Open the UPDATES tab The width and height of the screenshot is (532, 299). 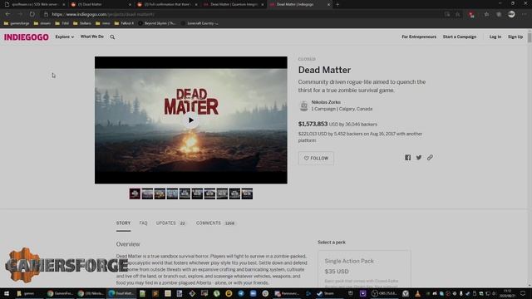pyautogui.click(x=170, y=223)
